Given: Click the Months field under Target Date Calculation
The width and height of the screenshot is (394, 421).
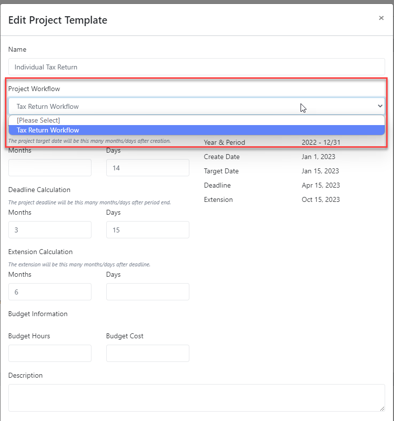Looking at the screenshot, I should [x=49, y=167].
